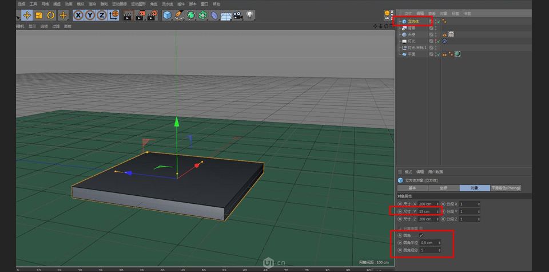Click the Floor grid icon in toolbar
Image resolution: width=549 pixels, height=272 pixels.
coord(226,15)
